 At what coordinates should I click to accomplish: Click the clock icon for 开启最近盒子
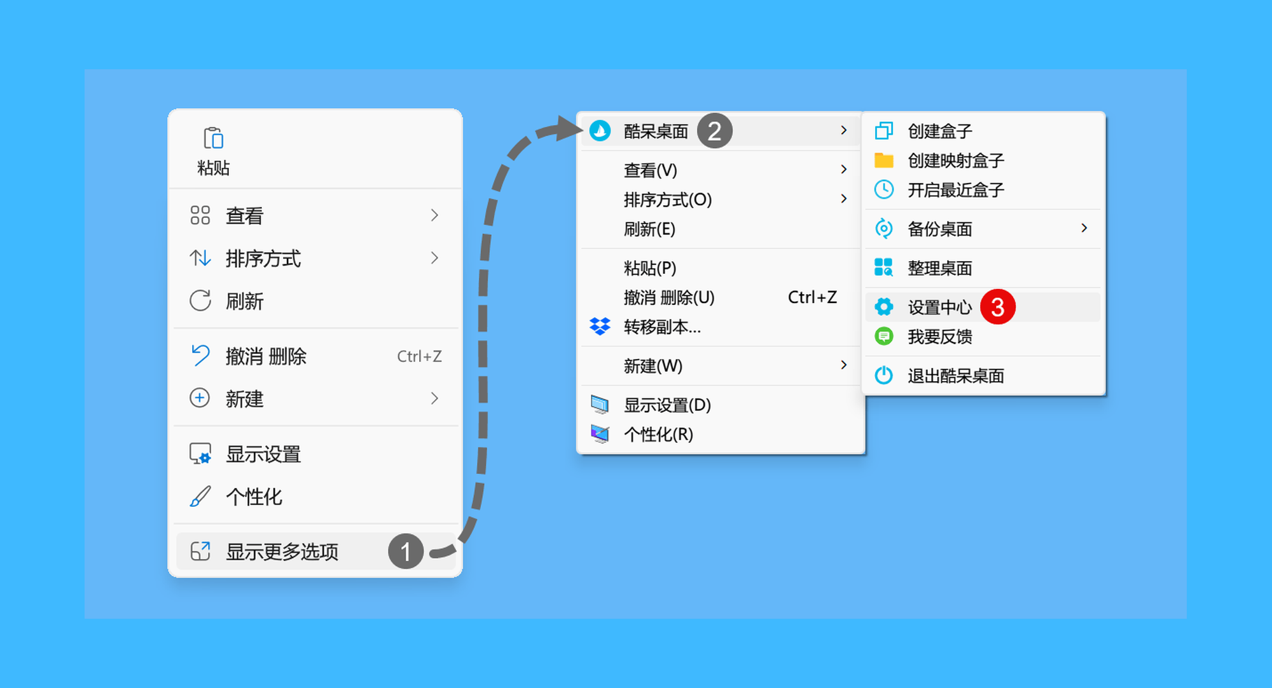pyautogui.click(x=884, y=189)
